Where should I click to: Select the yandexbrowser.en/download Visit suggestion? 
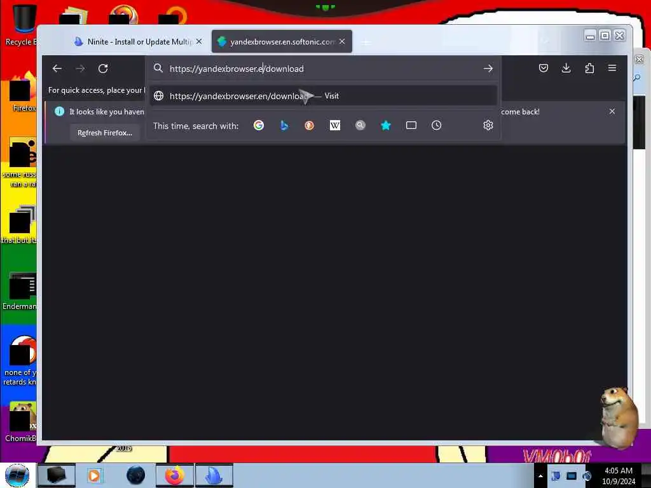[324, 96]
